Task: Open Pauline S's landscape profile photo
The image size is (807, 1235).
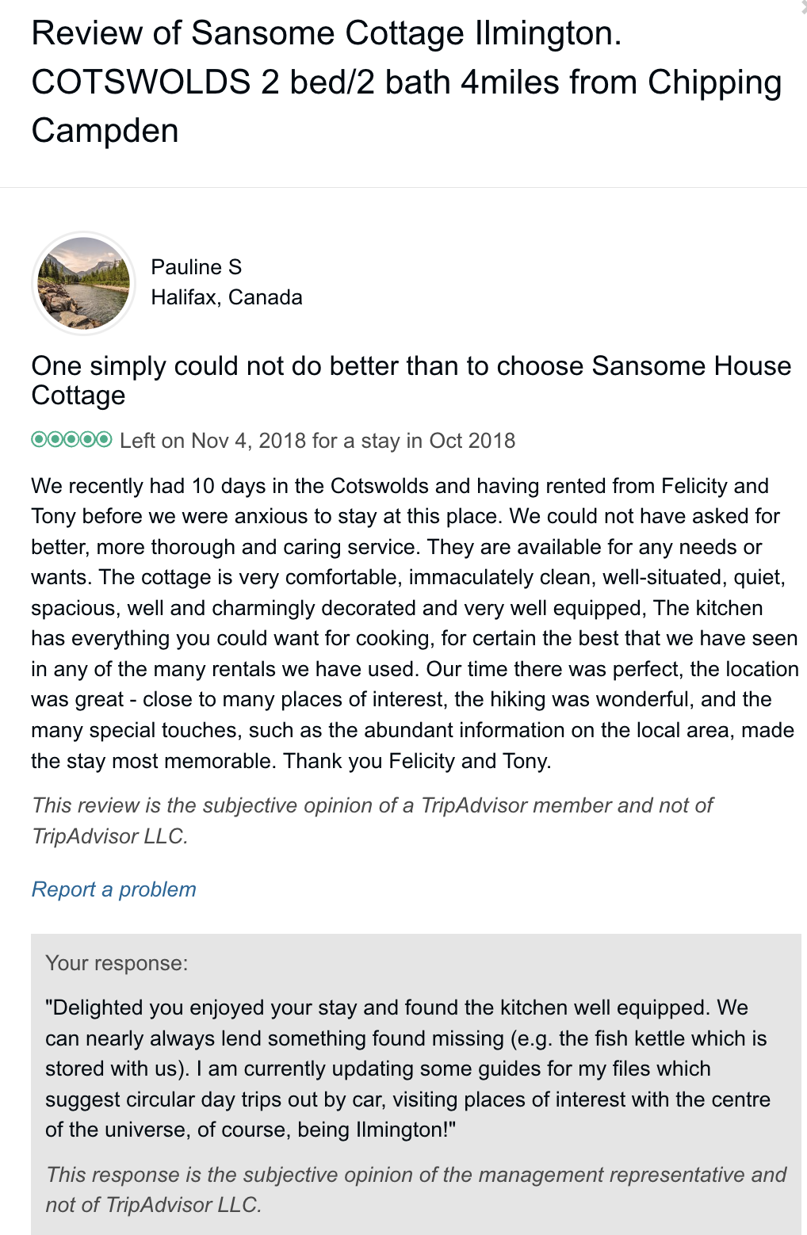Action: pyautogui.click(x=83, y=283)
